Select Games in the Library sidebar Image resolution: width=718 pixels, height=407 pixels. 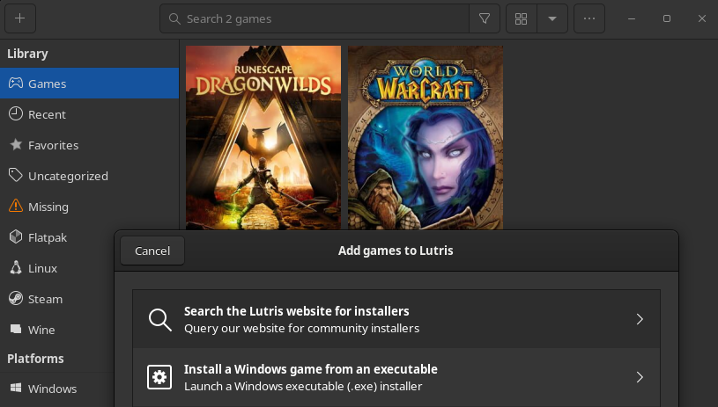point(89,84)
